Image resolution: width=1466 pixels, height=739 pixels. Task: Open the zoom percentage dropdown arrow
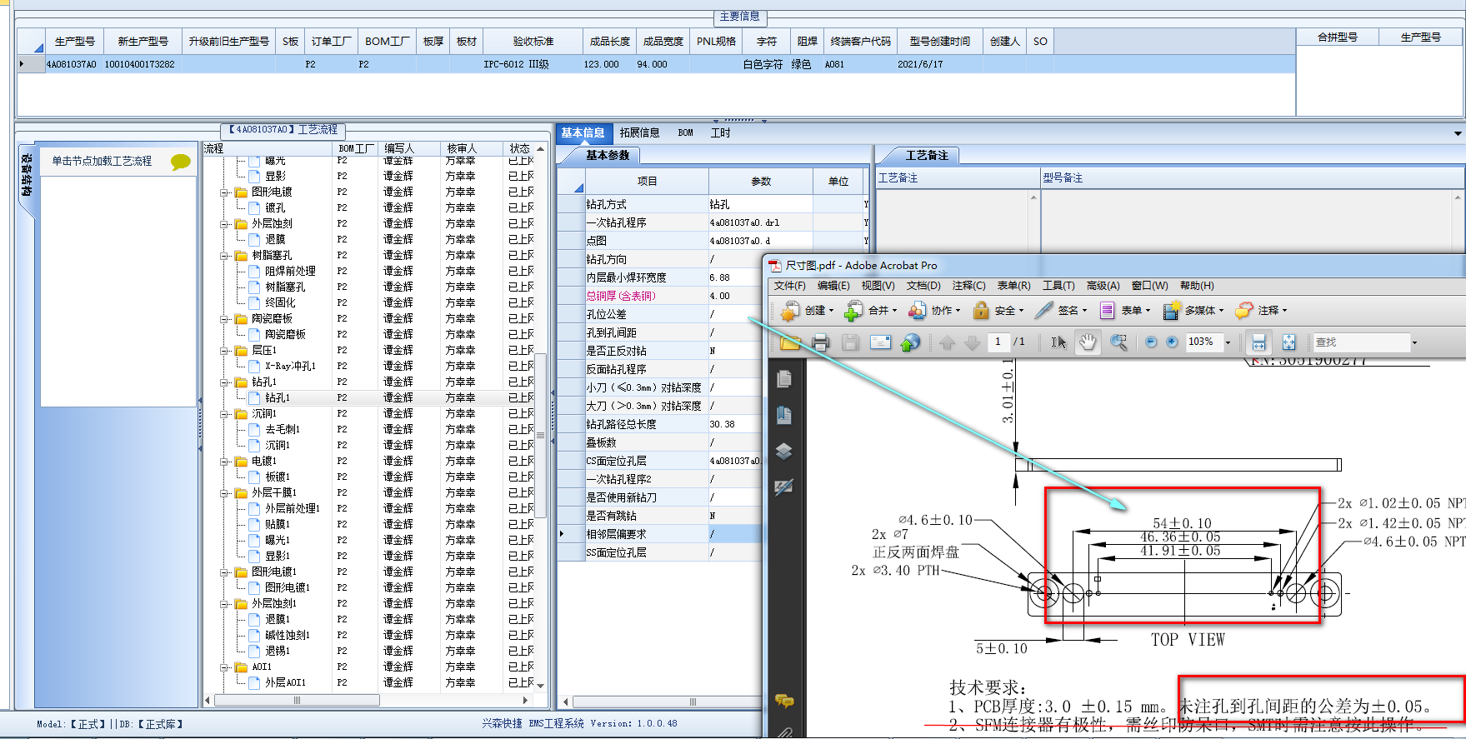[x=1227, y=342]
